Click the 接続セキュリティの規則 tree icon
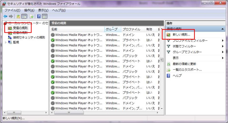 point(10,37)
